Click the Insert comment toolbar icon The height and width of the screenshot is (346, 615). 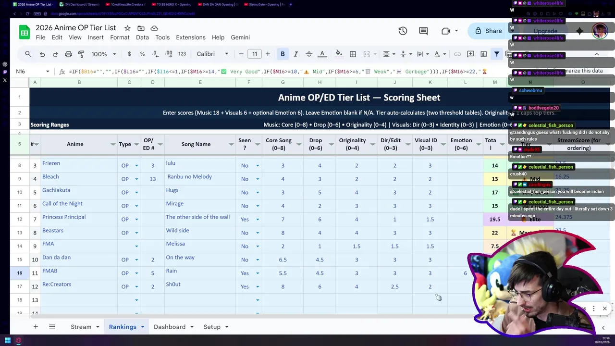click(470, 54)
